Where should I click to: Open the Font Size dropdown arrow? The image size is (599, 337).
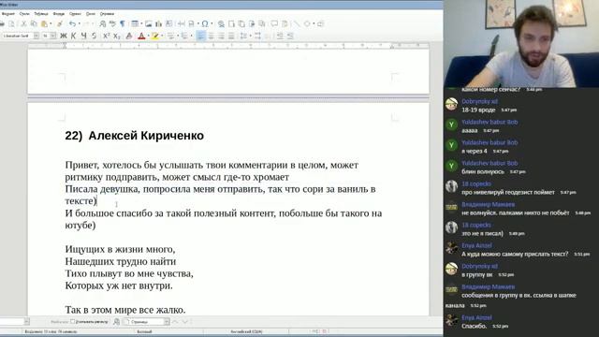point(53,36)
